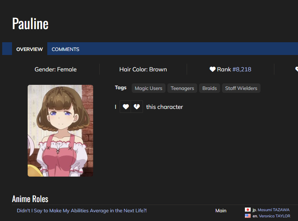
Task: Open the #8,218 rank link
Action: (x=242, y=69)
